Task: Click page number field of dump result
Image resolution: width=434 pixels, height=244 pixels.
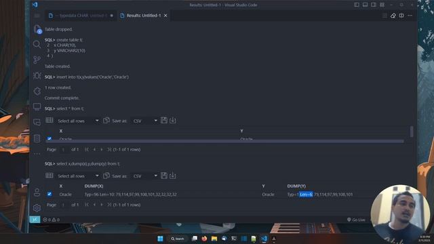Action: pyautogui.click(x=64, y=205)
